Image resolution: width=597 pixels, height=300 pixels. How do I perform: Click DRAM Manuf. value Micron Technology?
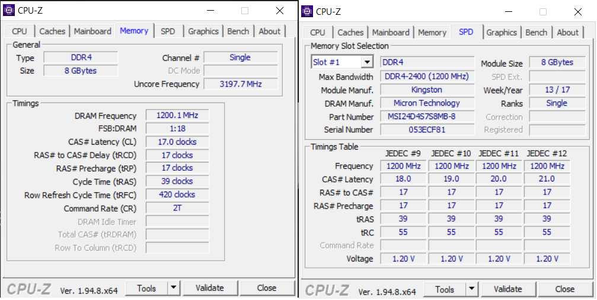pyautogui.click(x=427, y=103)
